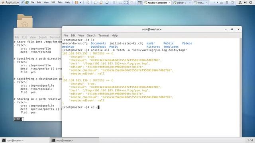The image size is (255, 143).
Task: Close the Worker-1 tab
Action: click(x=190, y=3)
